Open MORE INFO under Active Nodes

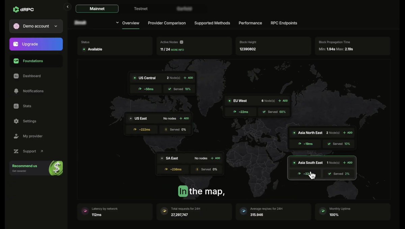point(177,49)
